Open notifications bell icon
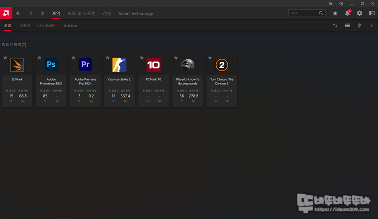This screenshot has width=378, height=219. [x=347, y=13]
